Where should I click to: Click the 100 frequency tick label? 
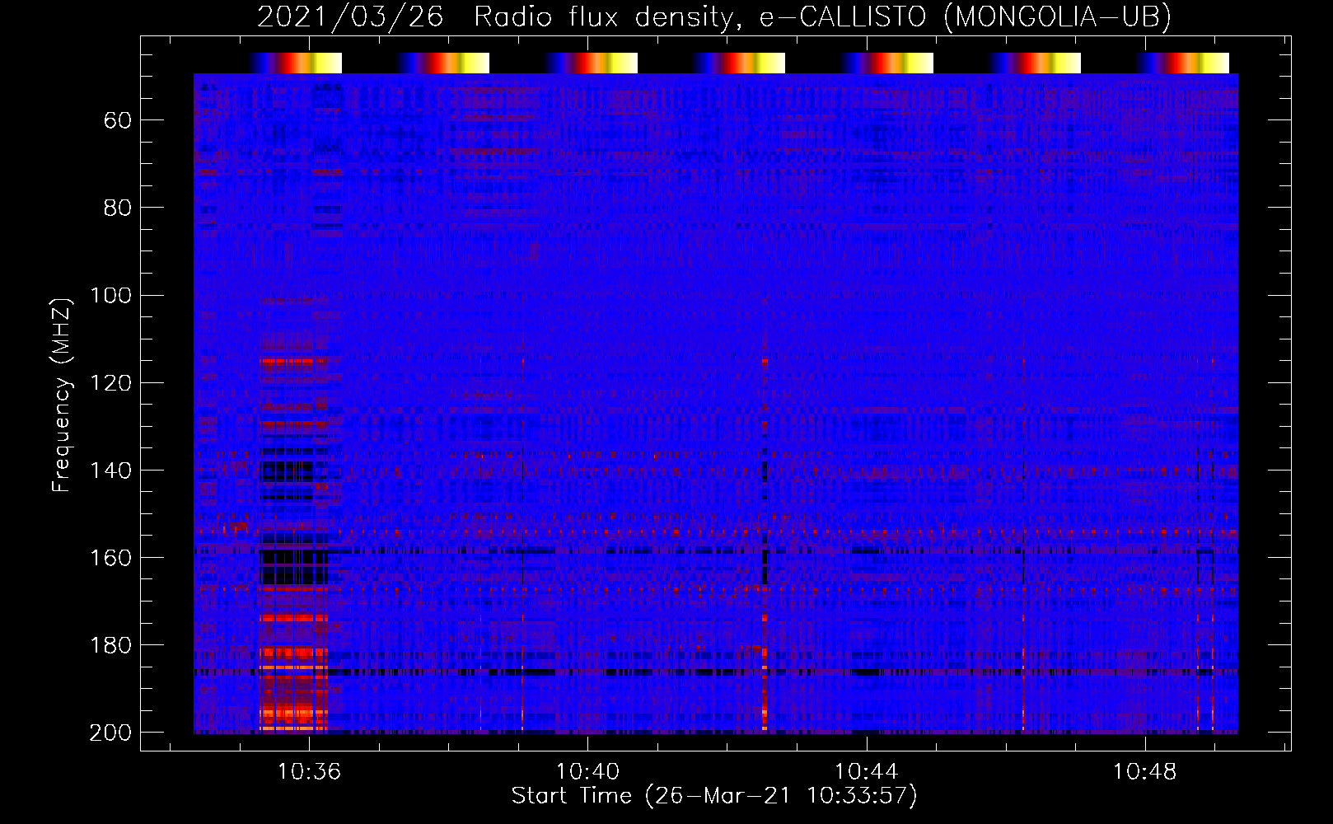(110, 295)
